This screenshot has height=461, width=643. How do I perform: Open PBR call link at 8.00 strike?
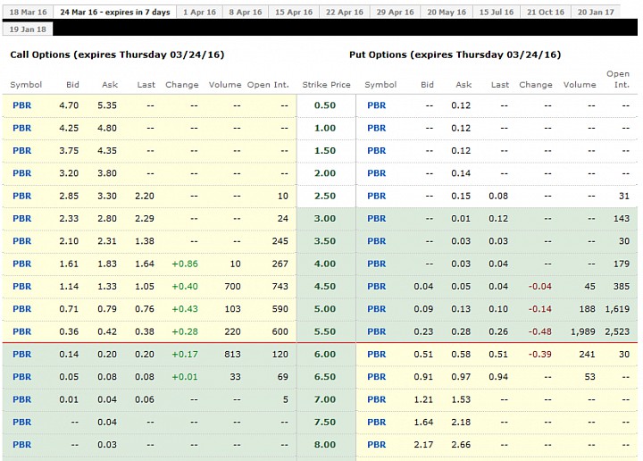click(21, 445)
